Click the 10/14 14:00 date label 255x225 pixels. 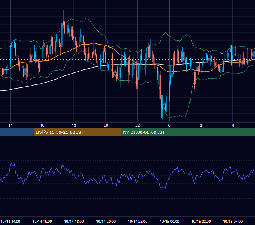[x=10, y=221]
